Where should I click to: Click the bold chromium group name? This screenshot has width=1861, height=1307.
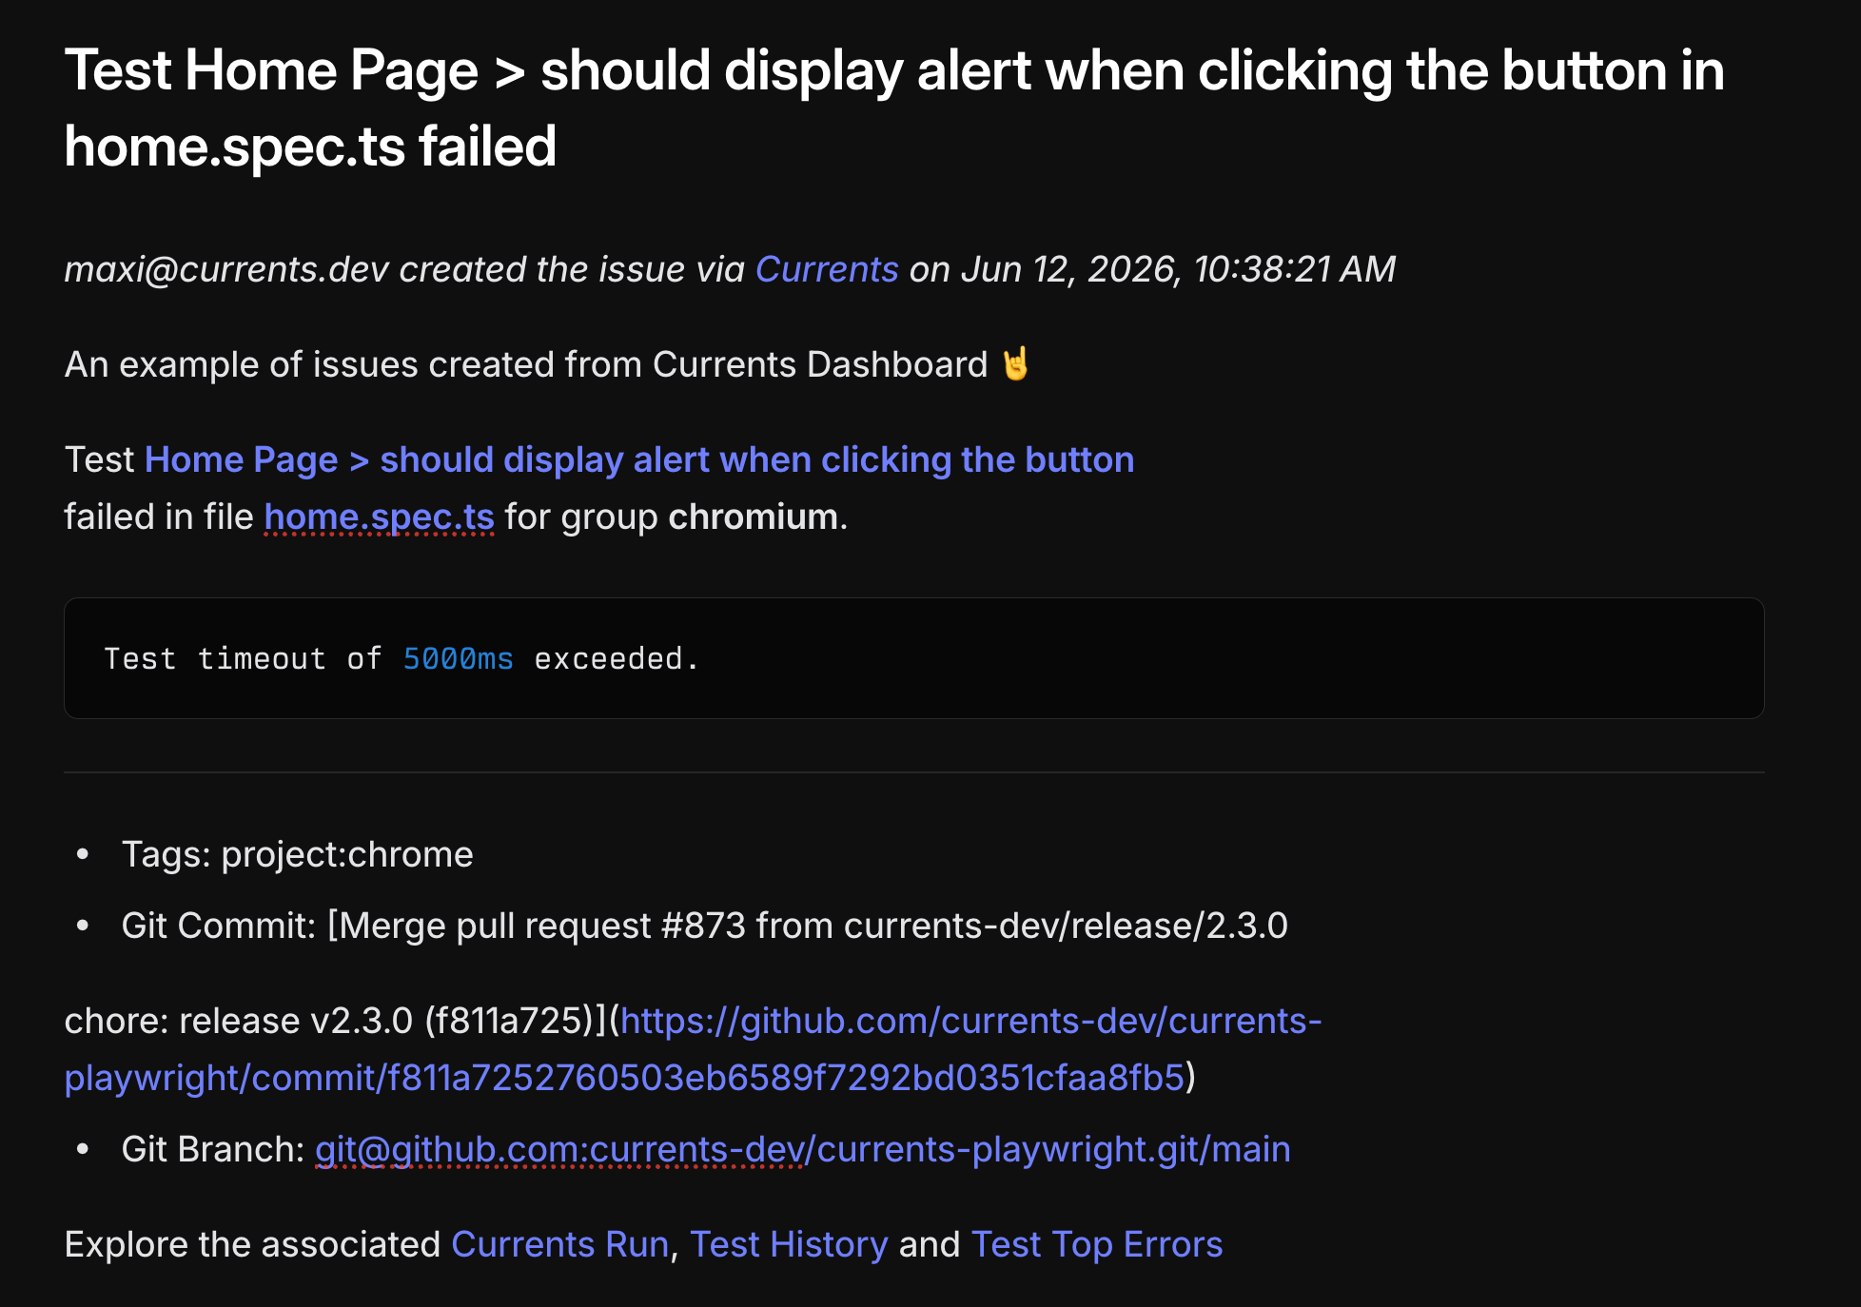[753, 517]
